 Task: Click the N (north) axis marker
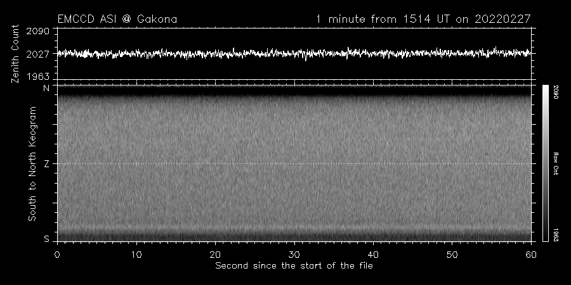click(x=46, y=88)
